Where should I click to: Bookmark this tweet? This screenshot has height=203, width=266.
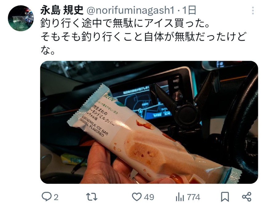tap(225, 197)
